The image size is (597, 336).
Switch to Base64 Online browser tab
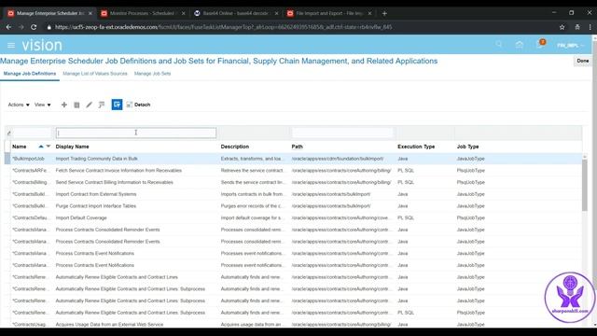coord(235,13)
